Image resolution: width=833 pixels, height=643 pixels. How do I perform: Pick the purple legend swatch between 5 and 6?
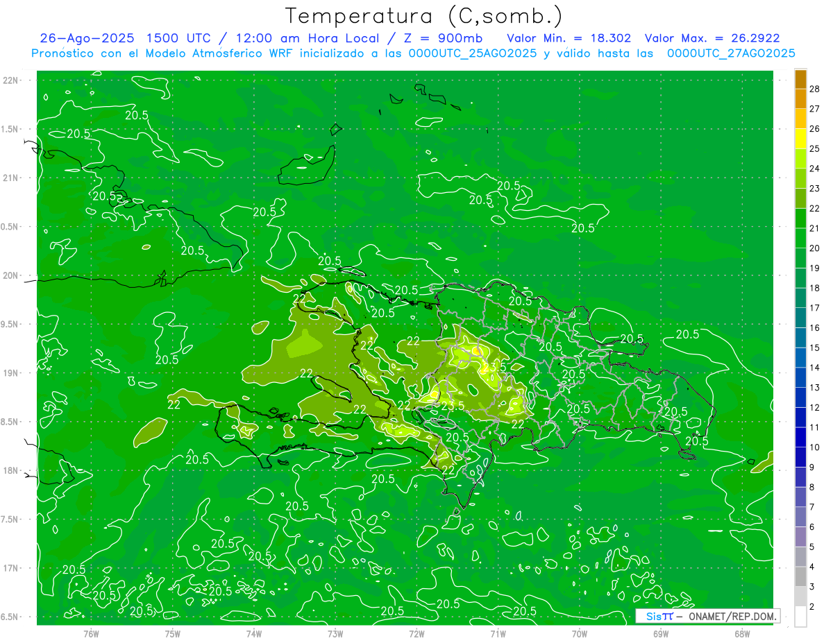[800, 538]
